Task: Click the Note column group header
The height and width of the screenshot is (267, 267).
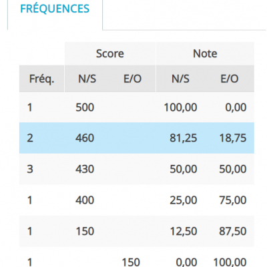Action: 205,53
